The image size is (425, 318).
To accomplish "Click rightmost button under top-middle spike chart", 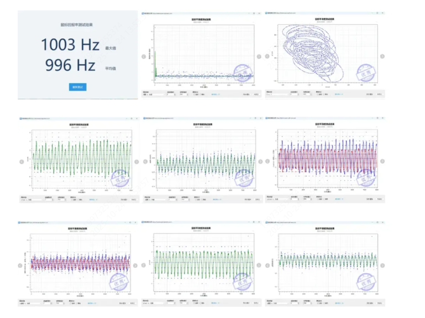I will [256, 95].
